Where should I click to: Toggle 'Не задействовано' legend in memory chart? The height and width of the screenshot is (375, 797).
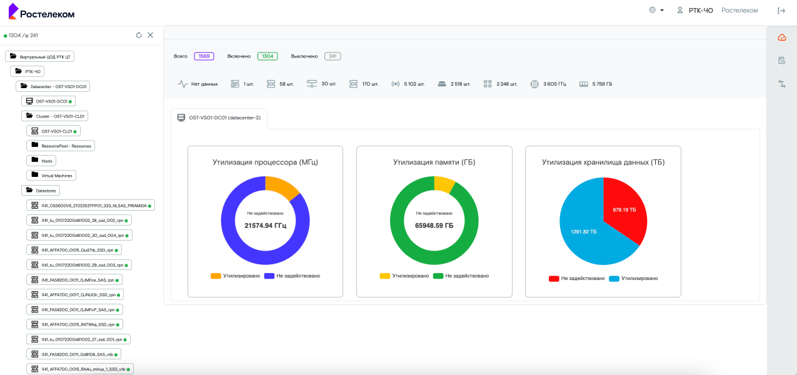click(x=461, y=276)
